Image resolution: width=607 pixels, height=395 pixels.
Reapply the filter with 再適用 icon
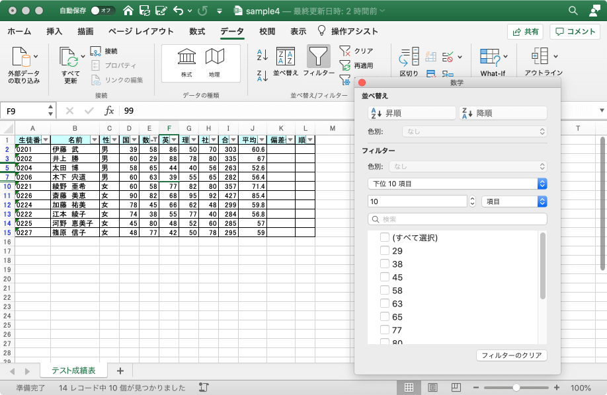[x=344, y=65]
